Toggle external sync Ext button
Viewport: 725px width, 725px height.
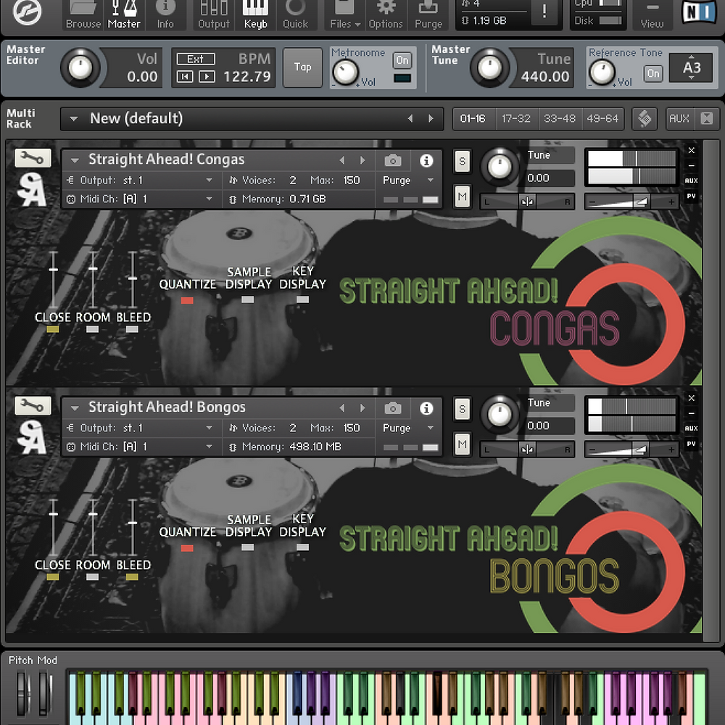tap(196, 59)
